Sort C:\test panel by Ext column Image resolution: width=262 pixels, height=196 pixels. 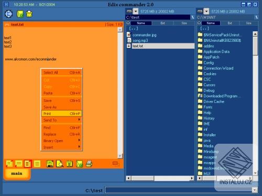(162, 23)
